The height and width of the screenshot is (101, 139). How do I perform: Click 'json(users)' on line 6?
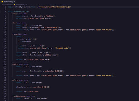45,18
